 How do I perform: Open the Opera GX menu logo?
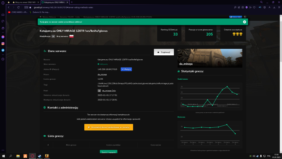(x=3, y=3)
